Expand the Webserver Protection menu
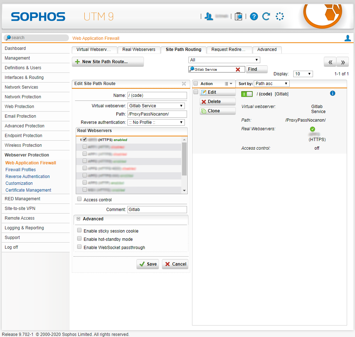 tap(27, 155)
